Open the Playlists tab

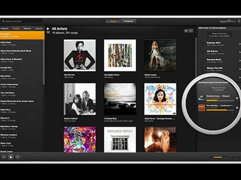pos(4,29)
